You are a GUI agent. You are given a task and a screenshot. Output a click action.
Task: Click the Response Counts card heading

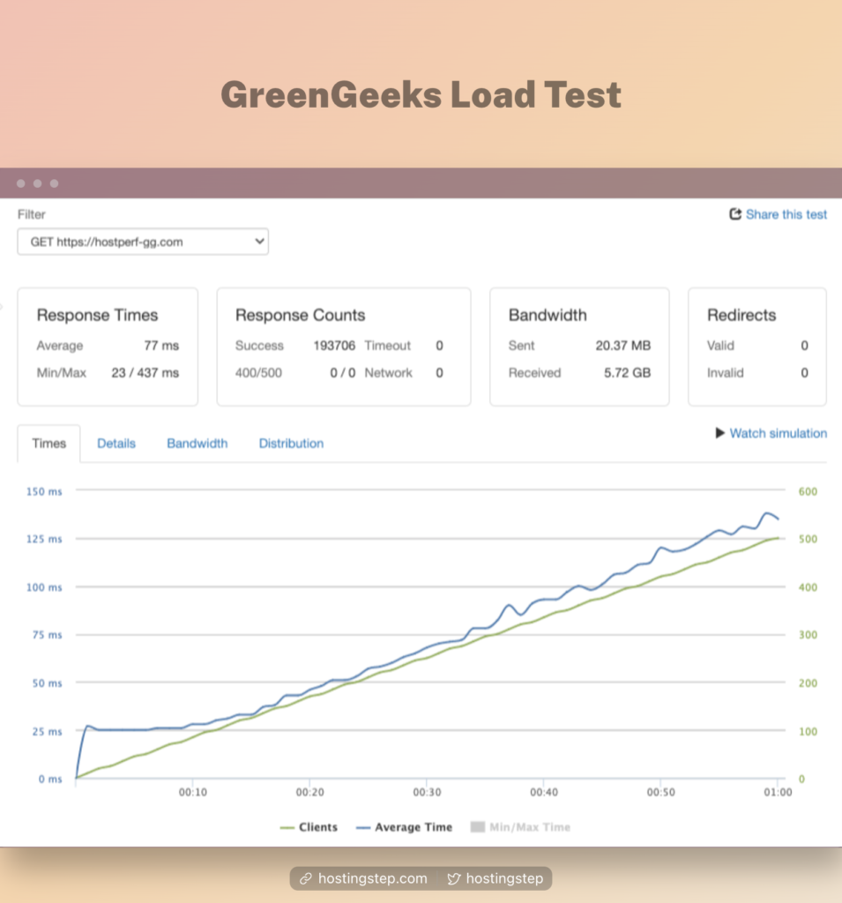pyautogui.click(x=300, y=315)
